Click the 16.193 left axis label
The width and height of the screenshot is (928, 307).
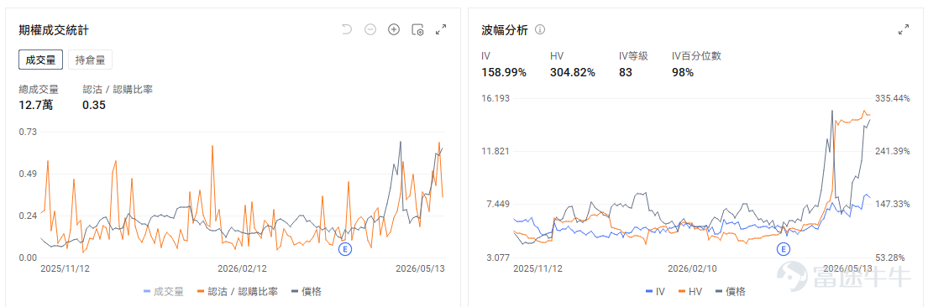pos(495,98)
